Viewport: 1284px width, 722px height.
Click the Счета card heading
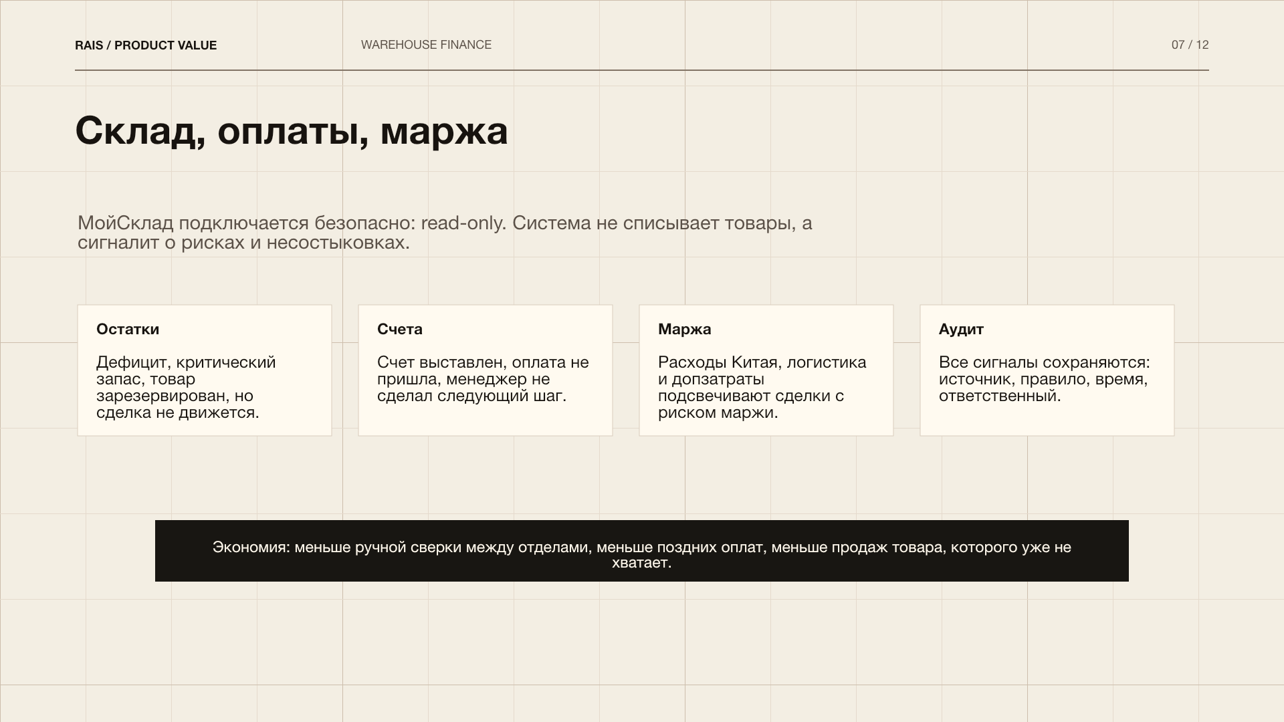pyautogui.click(x=400, y=329)
